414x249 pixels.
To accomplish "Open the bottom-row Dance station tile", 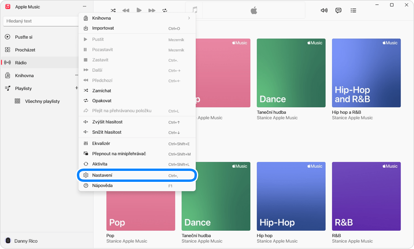I will [216, 196].
